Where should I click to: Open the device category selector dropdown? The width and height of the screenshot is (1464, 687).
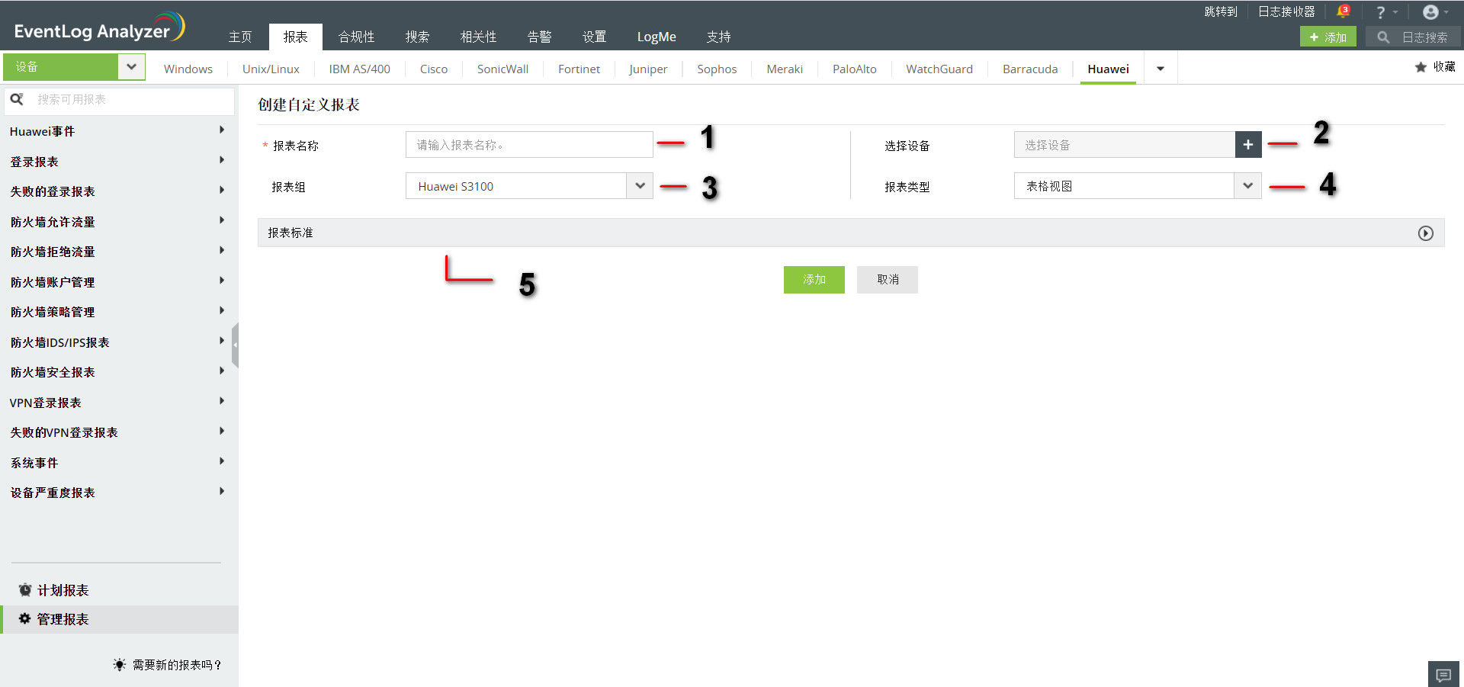[130, 66]
